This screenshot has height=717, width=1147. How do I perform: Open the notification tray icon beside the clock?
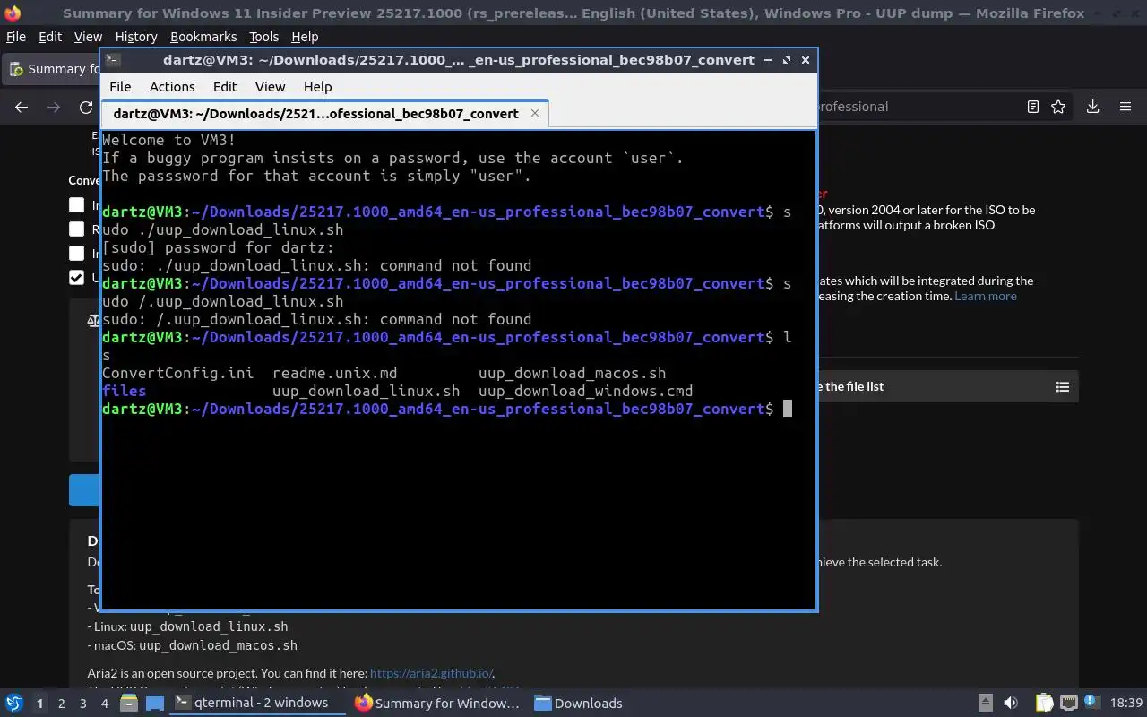1091,703
